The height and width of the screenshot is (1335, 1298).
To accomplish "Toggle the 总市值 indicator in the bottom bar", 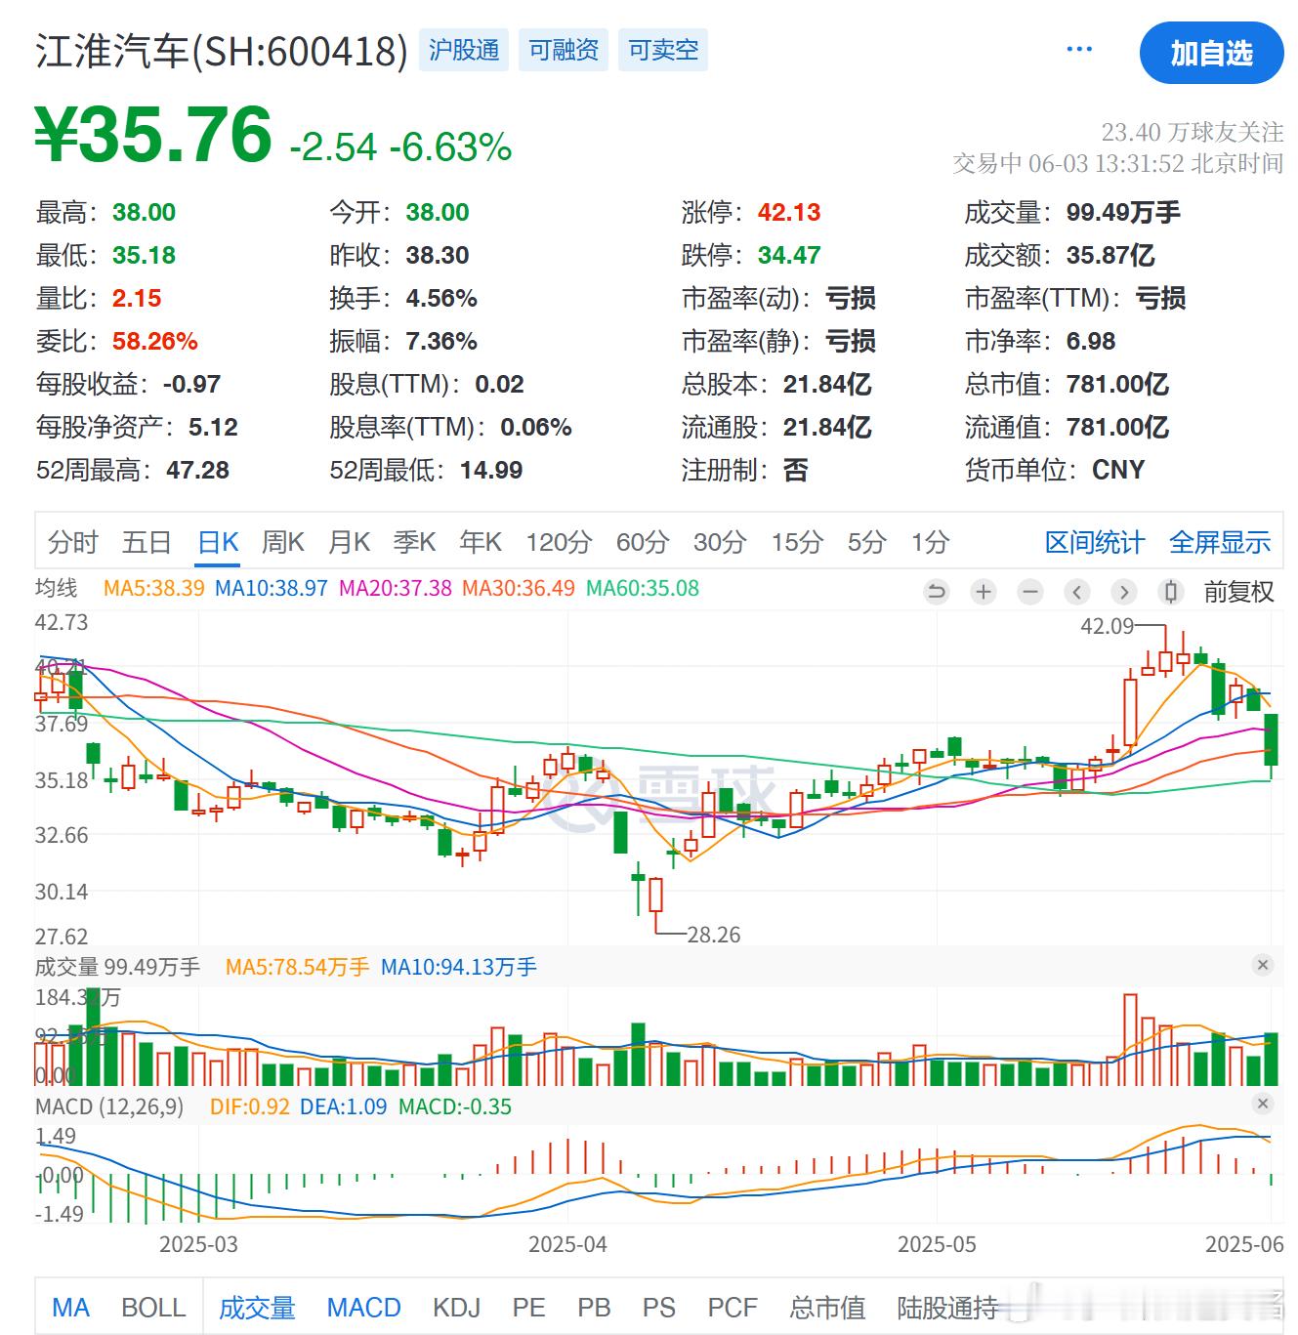I will point(827,1308).
